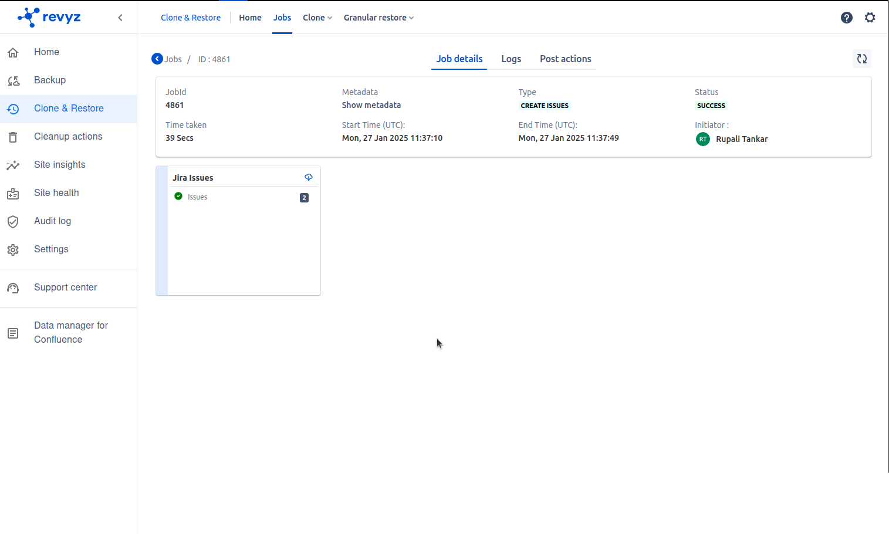889x534 pixels.
Task: Click the refresh job details icon
Action: 861,59
